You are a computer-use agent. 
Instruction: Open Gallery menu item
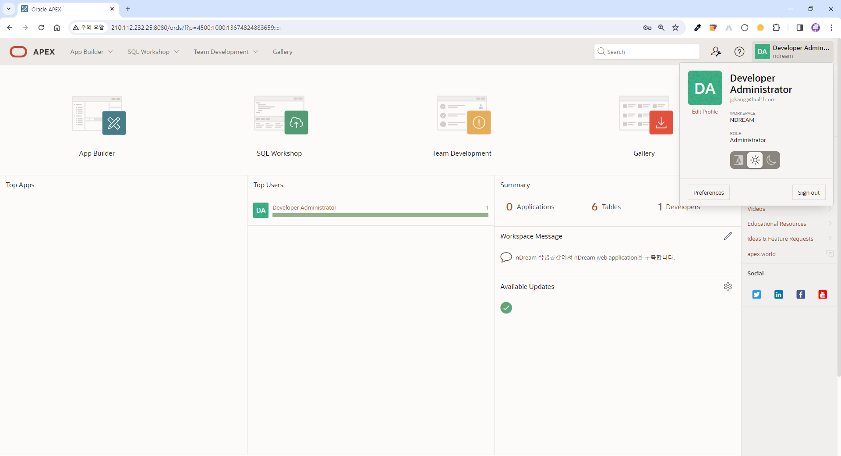[x=283, y=52]
